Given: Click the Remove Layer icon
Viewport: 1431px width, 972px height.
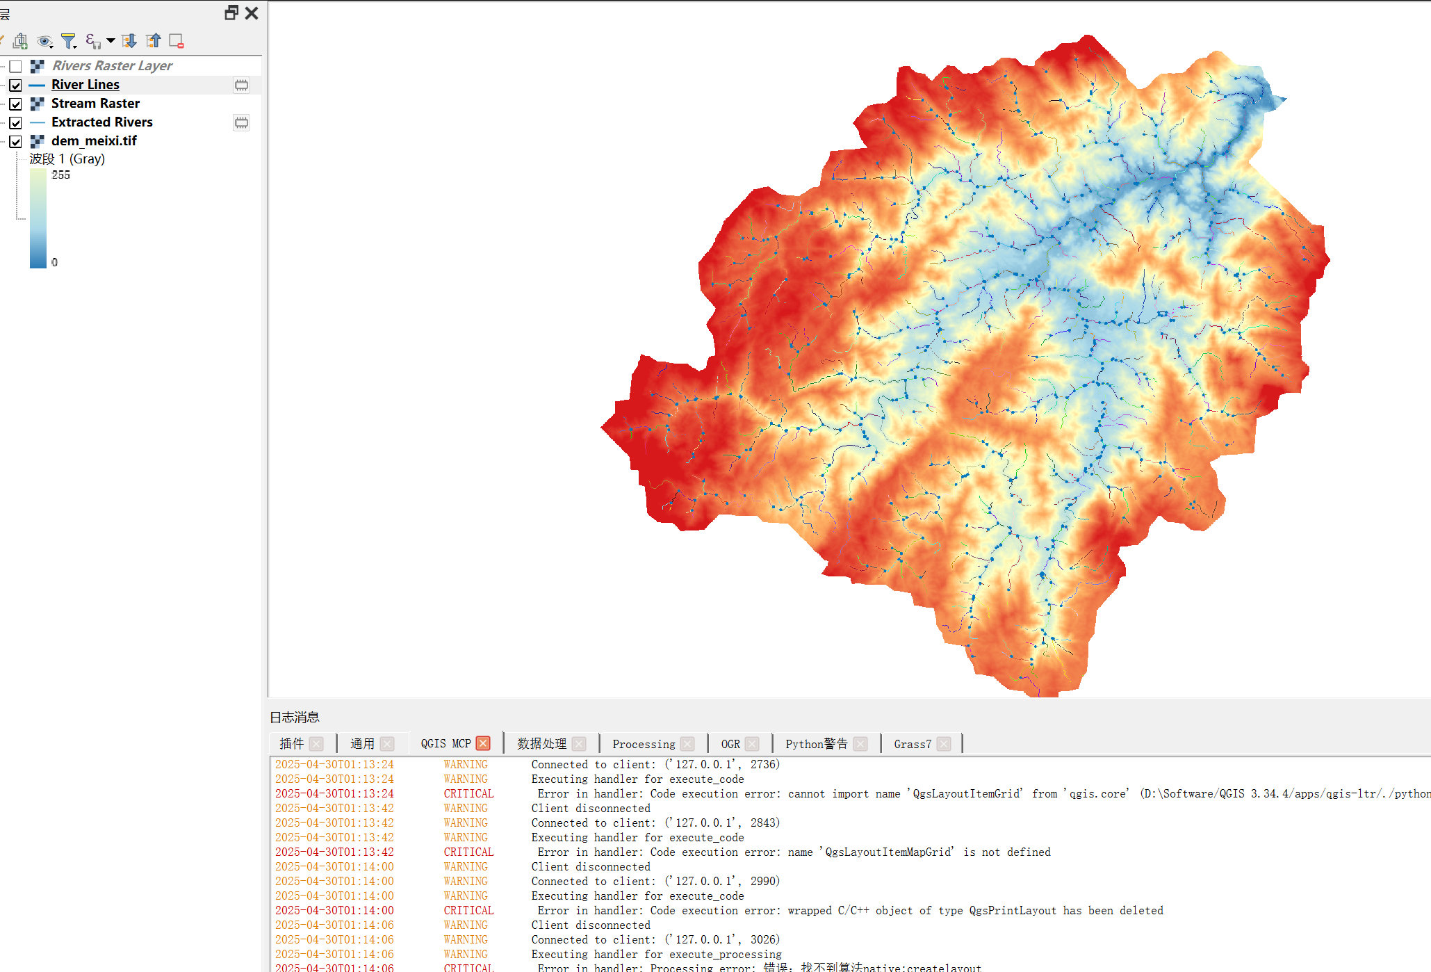Looking at the screenshot, I should [x=177, y=42].
